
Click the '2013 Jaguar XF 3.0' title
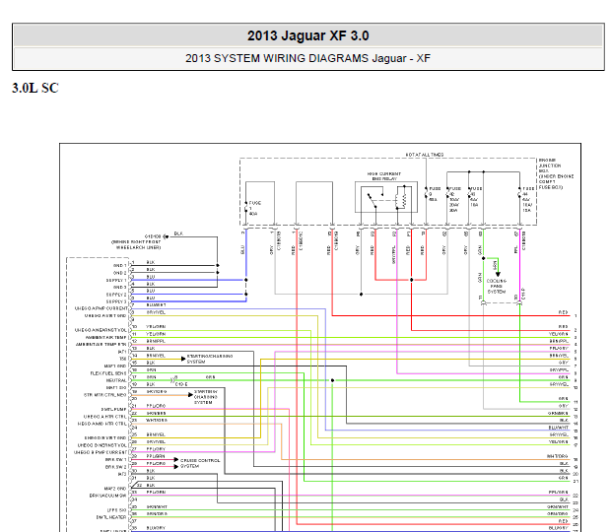[308, 35]
